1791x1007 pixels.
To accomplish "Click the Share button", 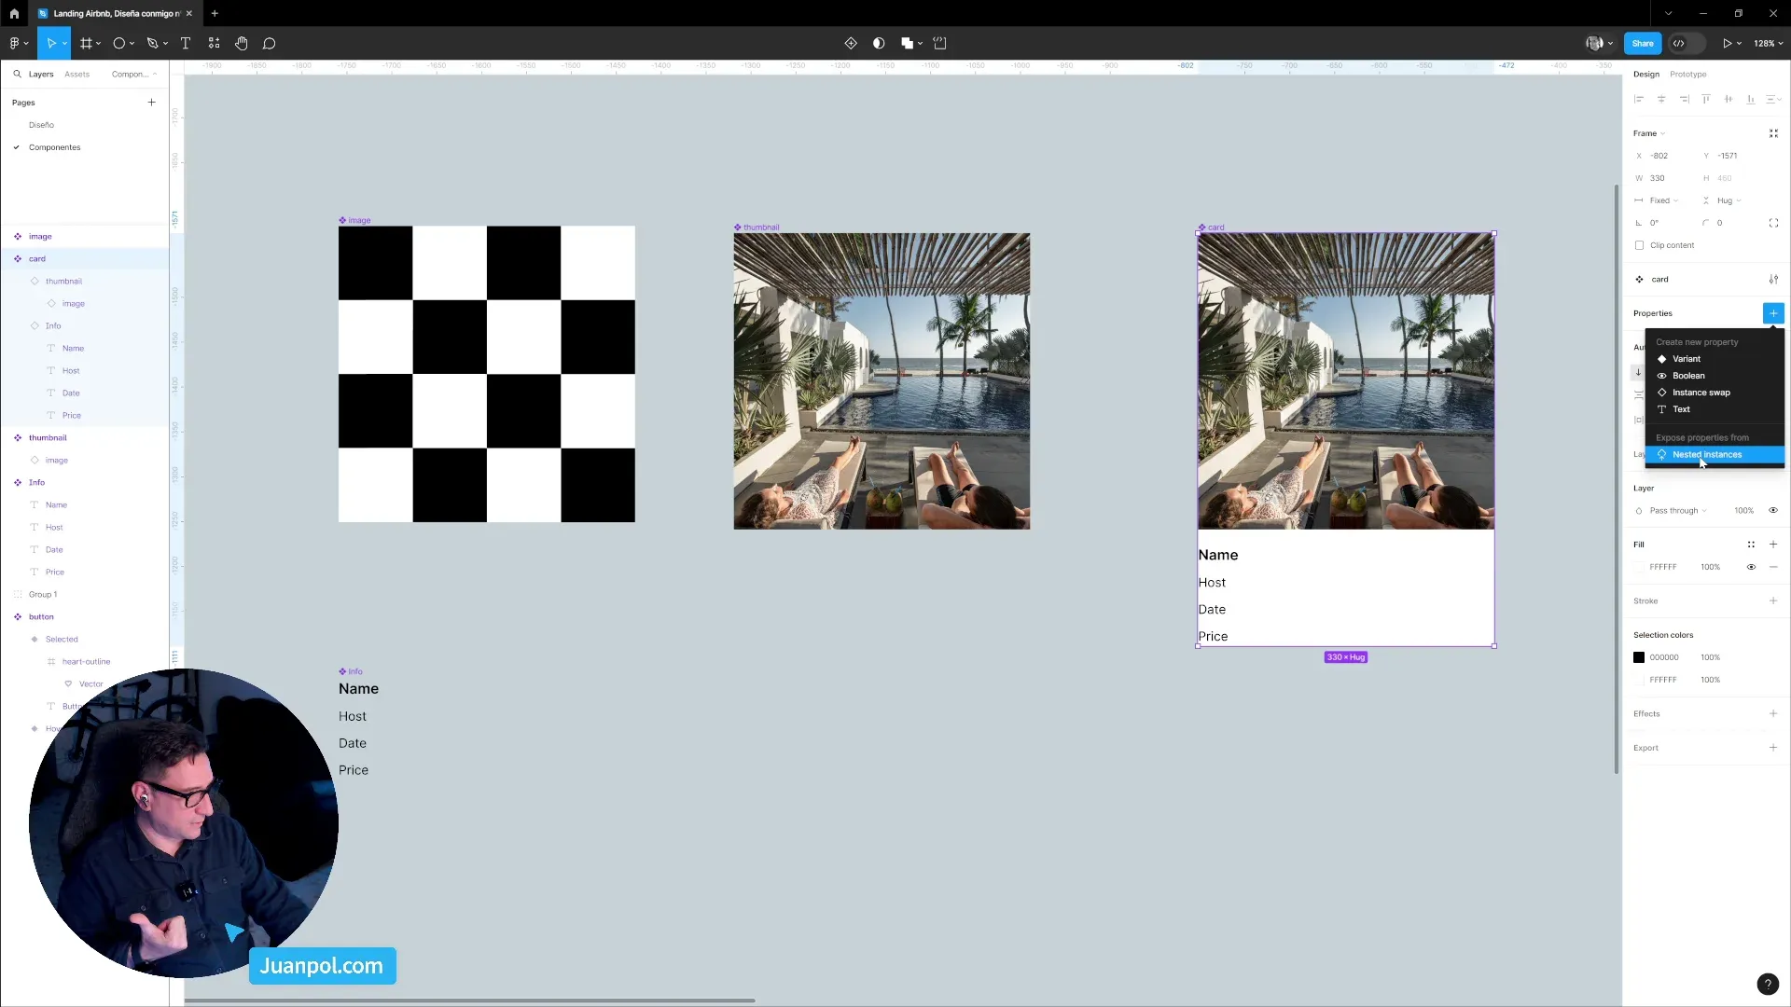I will pos(1642,43).
